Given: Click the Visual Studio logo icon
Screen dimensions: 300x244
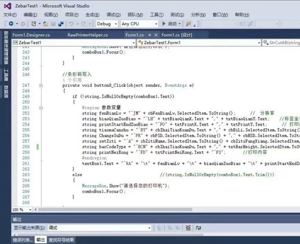Looking at the screenshot, I should pos(8,6).
